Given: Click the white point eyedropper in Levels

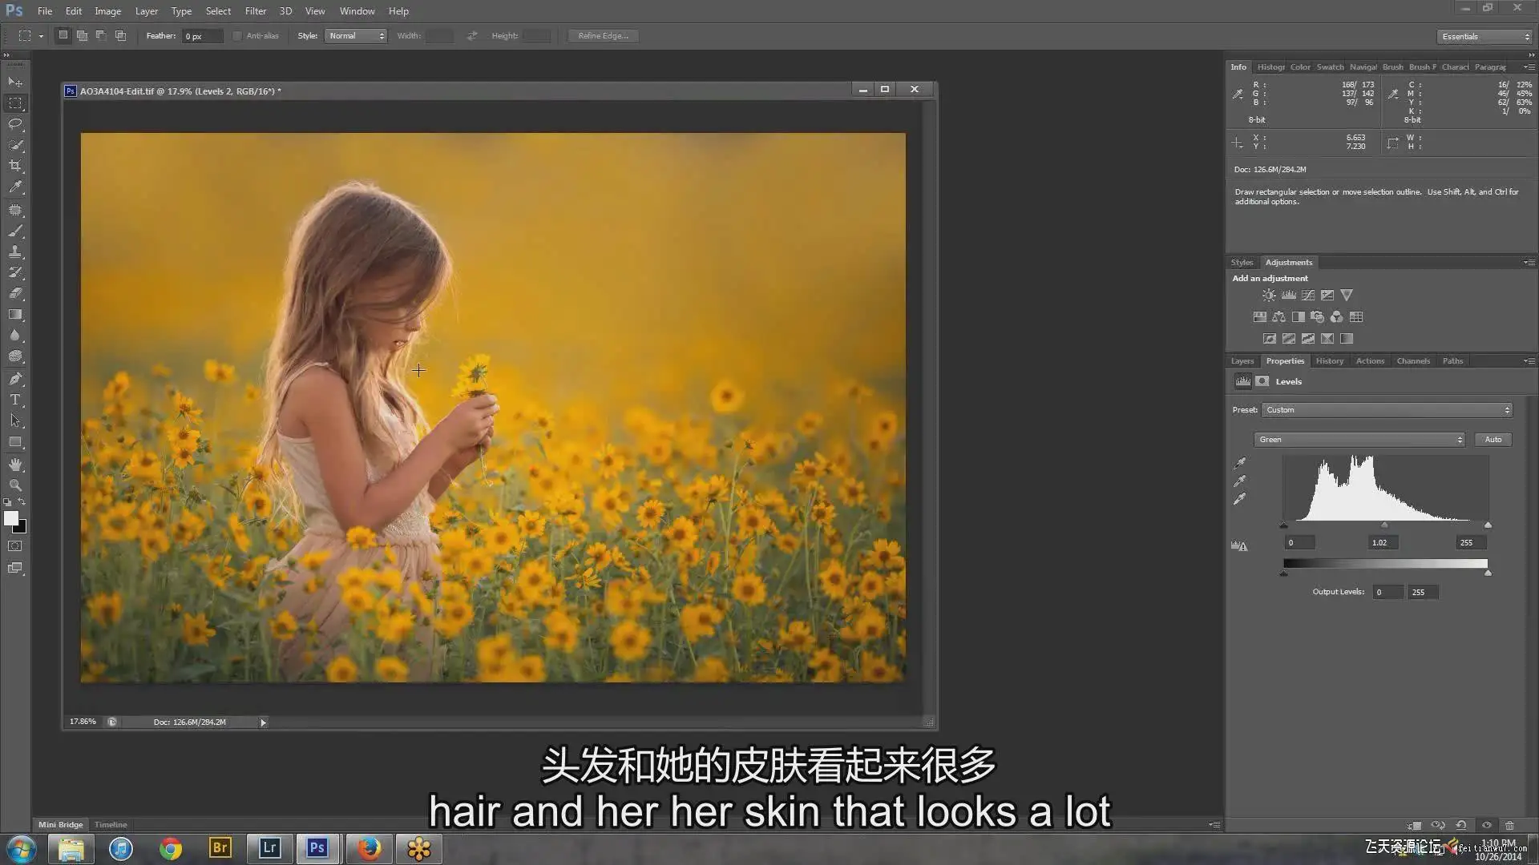Looking at the screenshot, I should coord(1240,500).
